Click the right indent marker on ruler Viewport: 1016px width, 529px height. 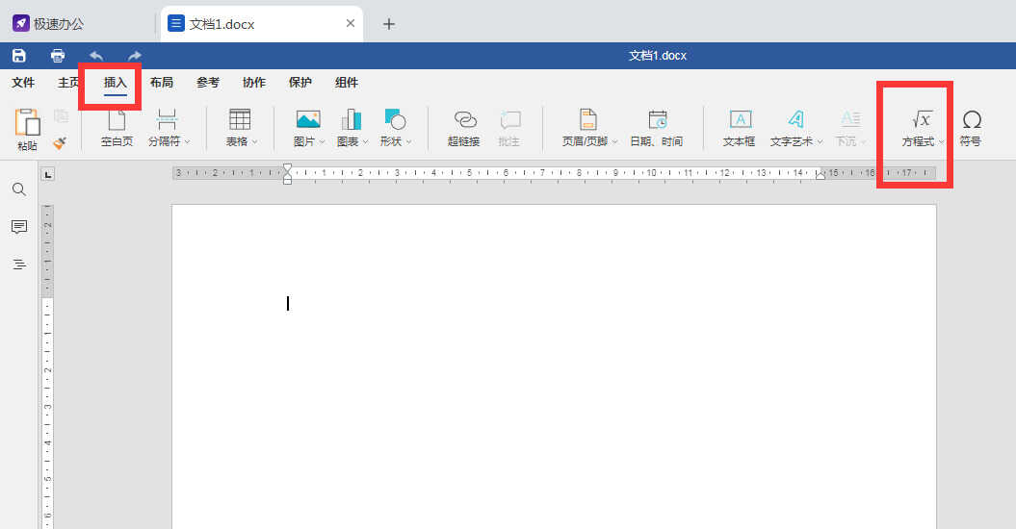[821, 175]
